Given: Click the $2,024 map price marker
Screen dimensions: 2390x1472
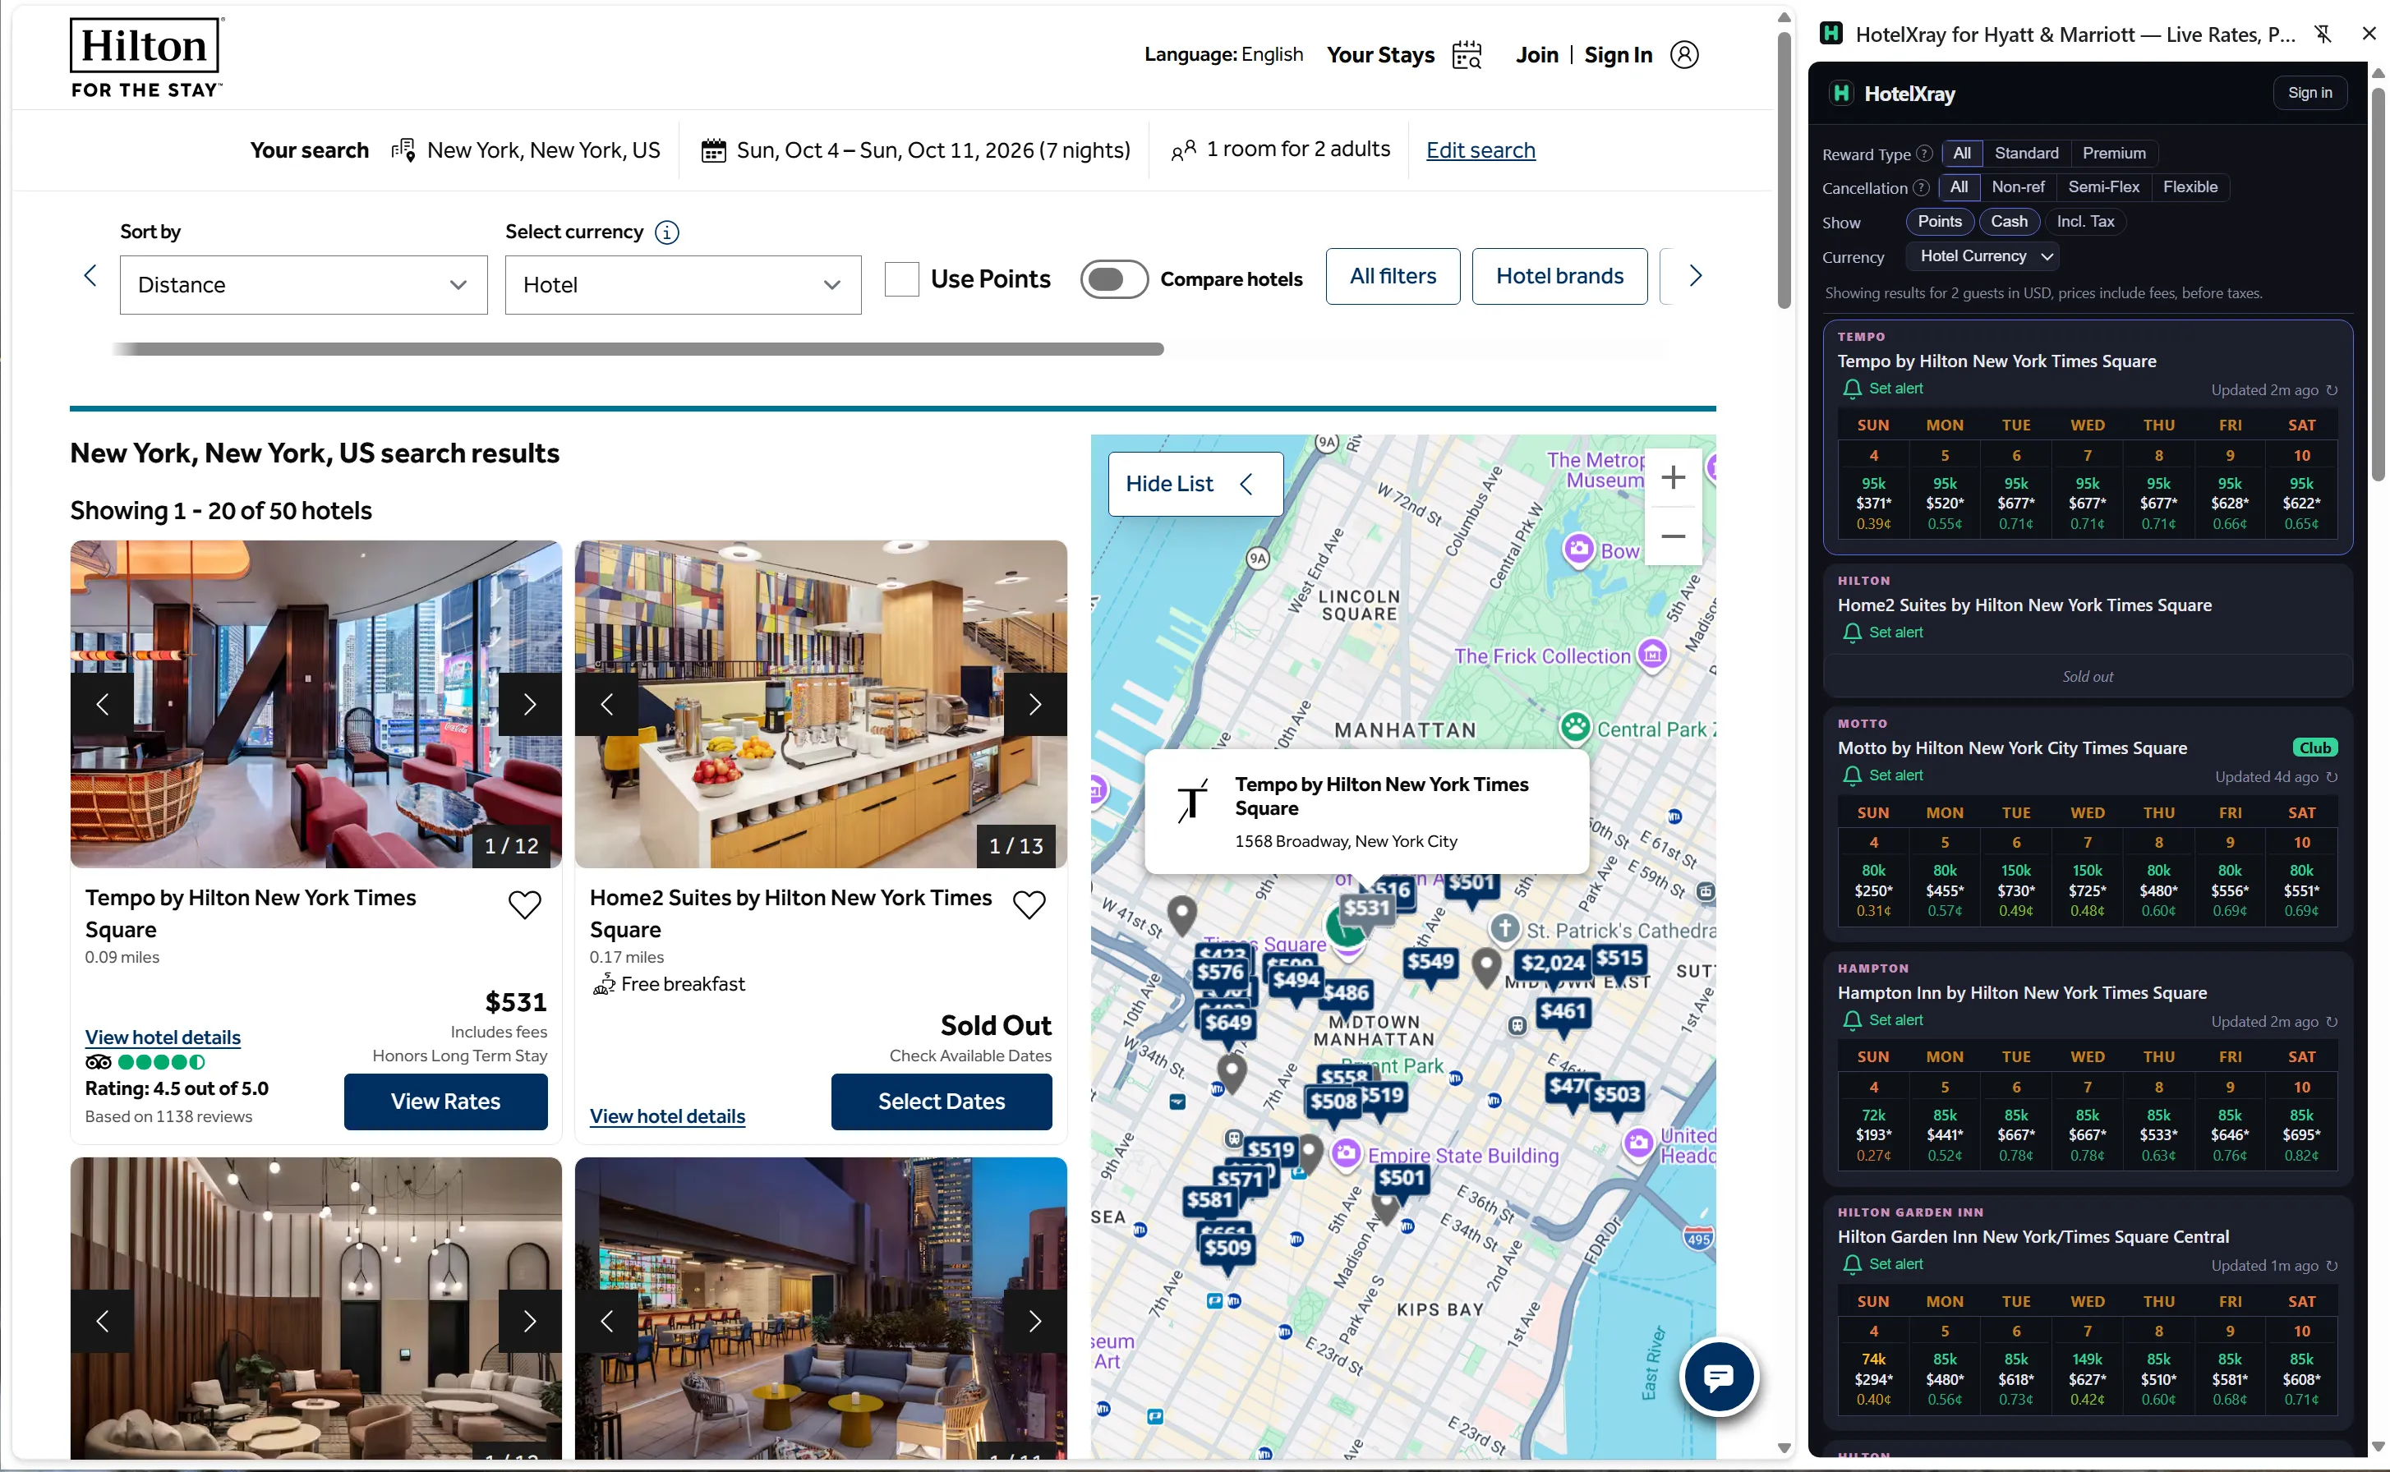Looking at the screenshot, I should [1552, 963].
